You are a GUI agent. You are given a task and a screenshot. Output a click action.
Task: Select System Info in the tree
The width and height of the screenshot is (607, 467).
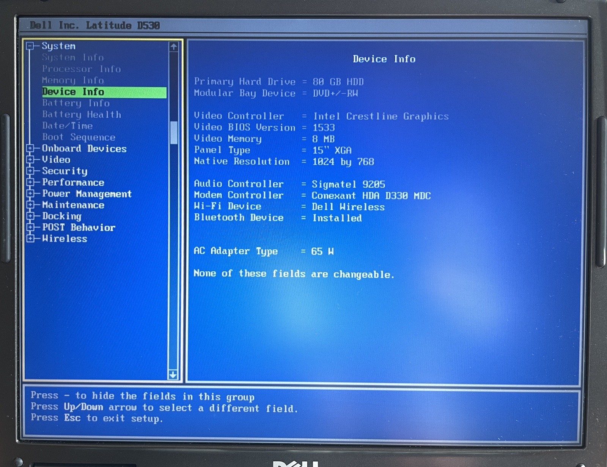(x=72, y=58)
